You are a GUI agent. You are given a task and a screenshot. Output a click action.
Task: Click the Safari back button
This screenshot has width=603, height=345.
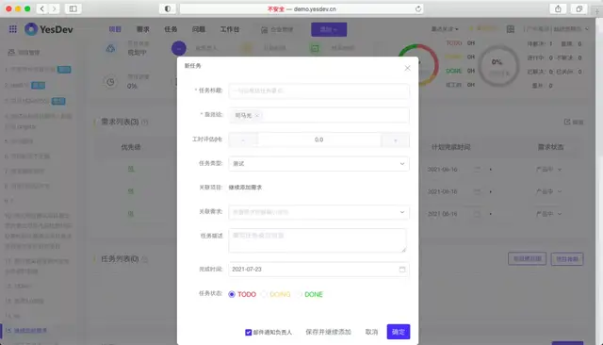coord(41,8)
